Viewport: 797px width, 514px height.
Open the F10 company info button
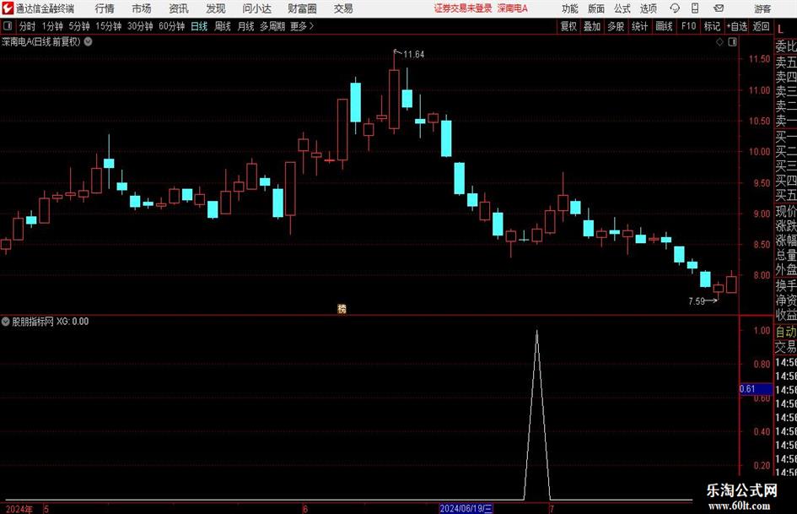click(688, 26)
